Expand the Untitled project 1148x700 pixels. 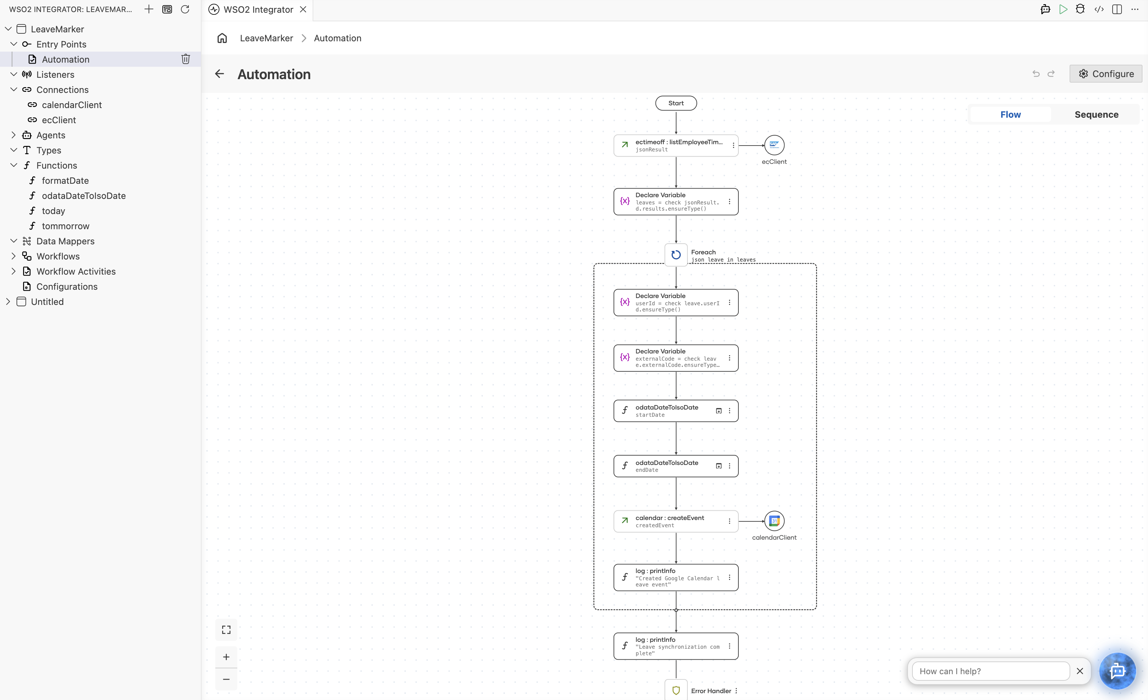(8, 302)
